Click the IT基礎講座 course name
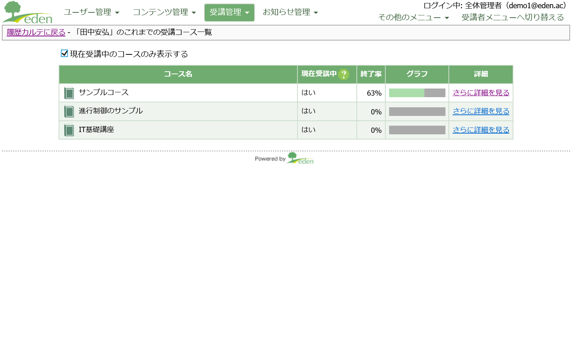 97,129
